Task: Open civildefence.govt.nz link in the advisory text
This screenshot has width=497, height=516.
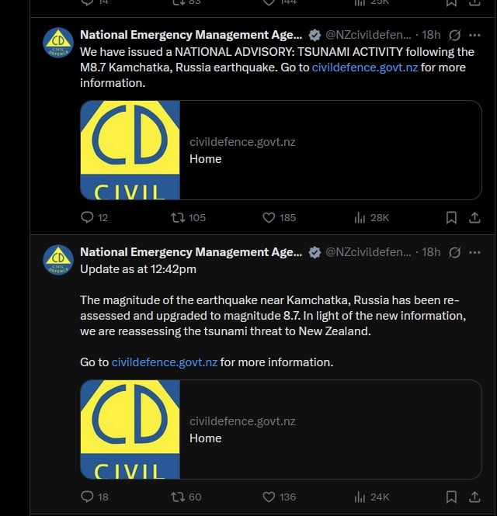Action: click(x=365, y=68)
